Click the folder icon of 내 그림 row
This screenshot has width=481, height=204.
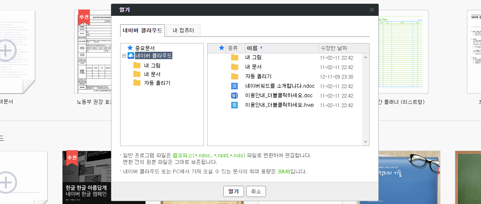click(234, 58)
